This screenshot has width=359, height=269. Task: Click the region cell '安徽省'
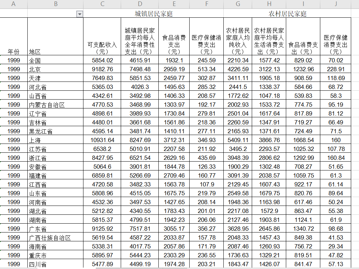[x=55, y=167]
